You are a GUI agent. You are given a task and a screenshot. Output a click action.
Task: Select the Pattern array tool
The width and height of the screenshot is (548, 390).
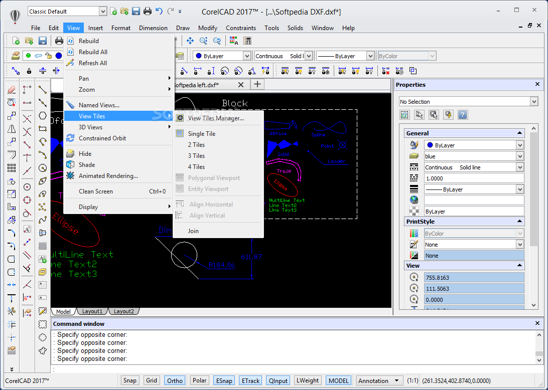tap(12, 168)
